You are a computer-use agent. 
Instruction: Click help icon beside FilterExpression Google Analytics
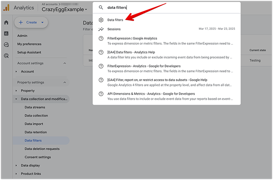(101, 38)
